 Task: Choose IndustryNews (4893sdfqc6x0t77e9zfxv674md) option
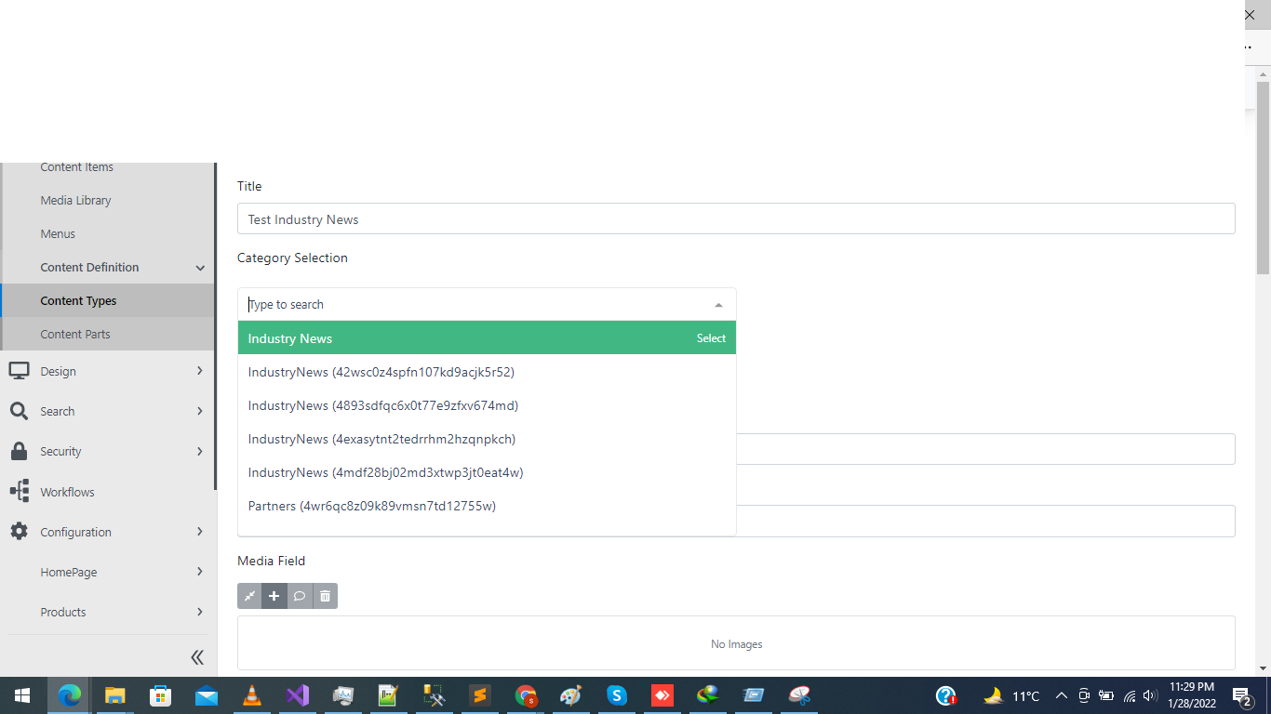487,405
